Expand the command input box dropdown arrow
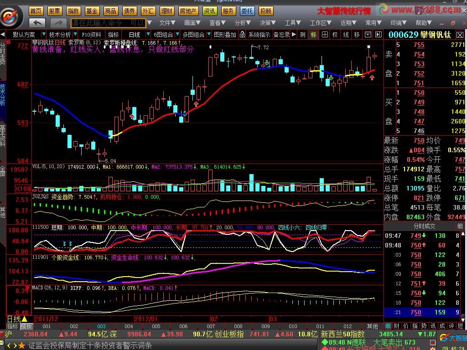This screenshot has height=350, width=467. tap(149, 23)
